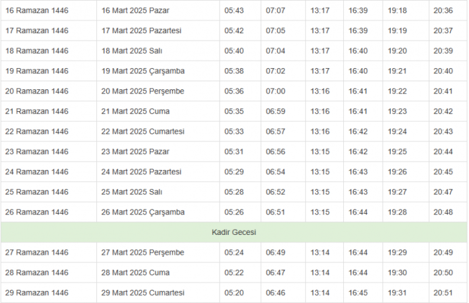The image size is (469, 303).
Task: Select the 24 Mart 2025 Pazartesi cell
Action: 141,172
